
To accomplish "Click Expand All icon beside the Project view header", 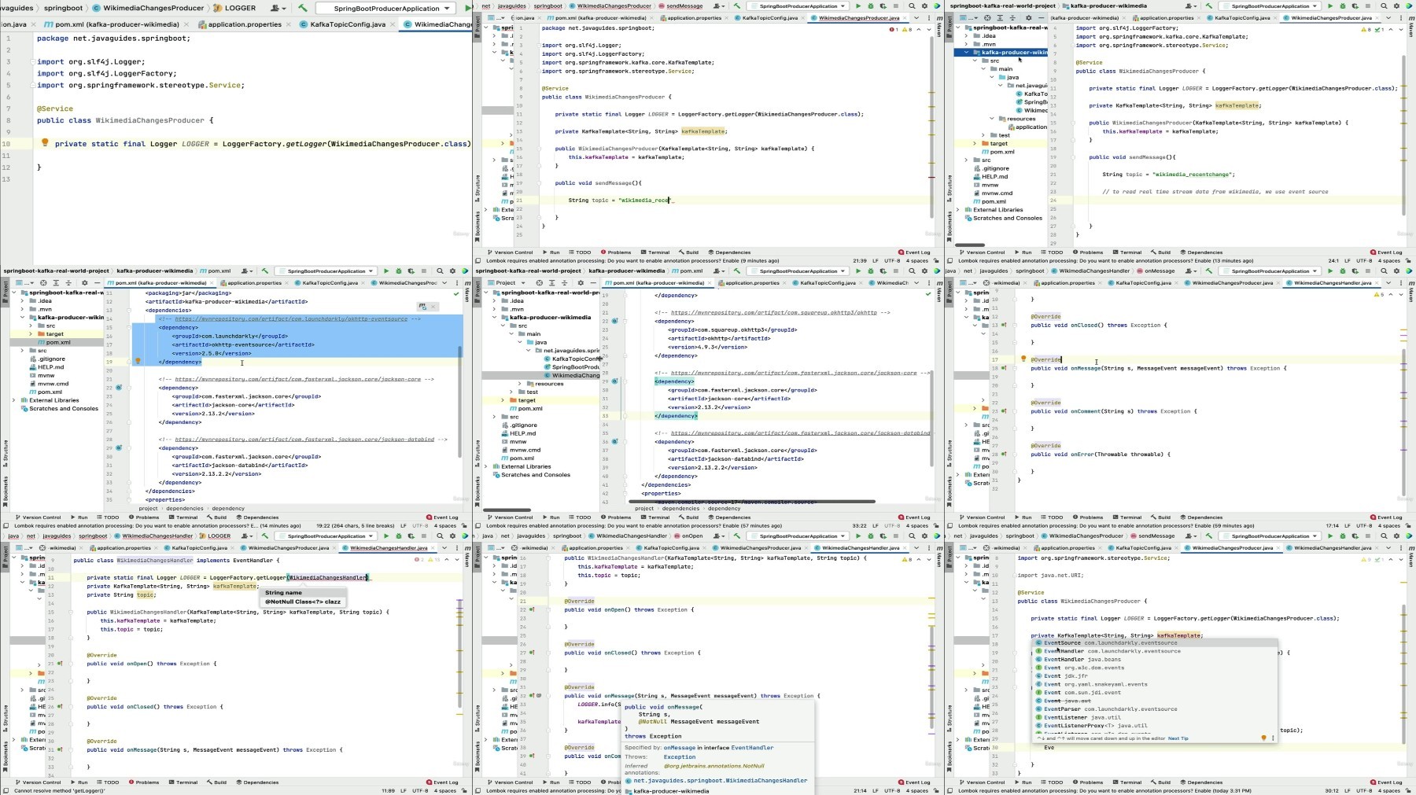I will click(551, 283).
